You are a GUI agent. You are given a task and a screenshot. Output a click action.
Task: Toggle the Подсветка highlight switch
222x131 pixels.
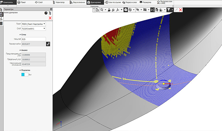pyautogui.click(x=25, y=75)
